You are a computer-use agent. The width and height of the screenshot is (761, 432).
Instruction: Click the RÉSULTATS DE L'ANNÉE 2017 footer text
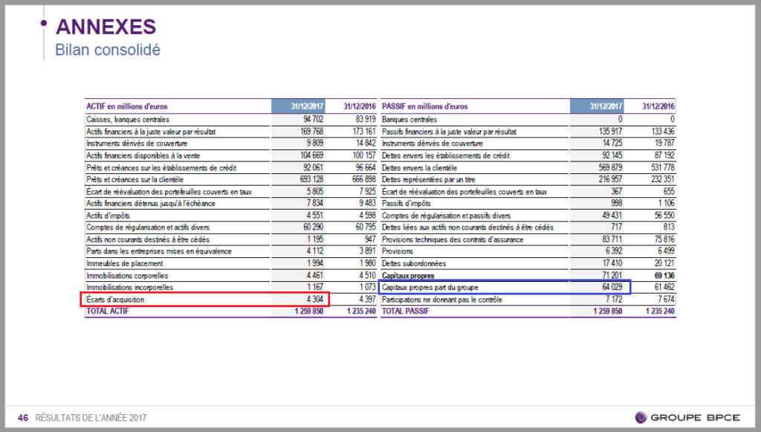tap(91, 418)
